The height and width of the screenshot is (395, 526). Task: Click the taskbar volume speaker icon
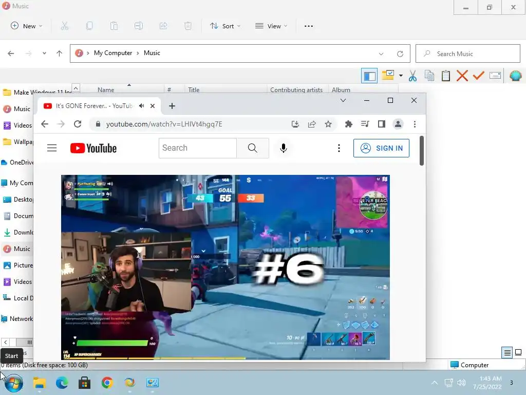[462, 383]
